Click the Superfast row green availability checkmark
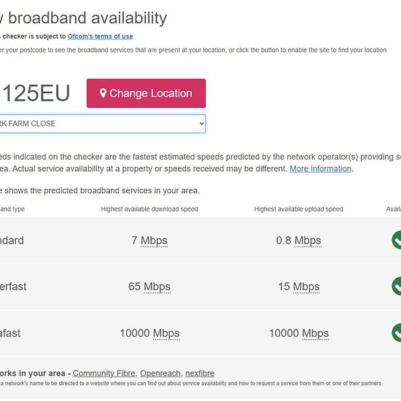The width and height of the screenshot is (401, 401). 397,286
